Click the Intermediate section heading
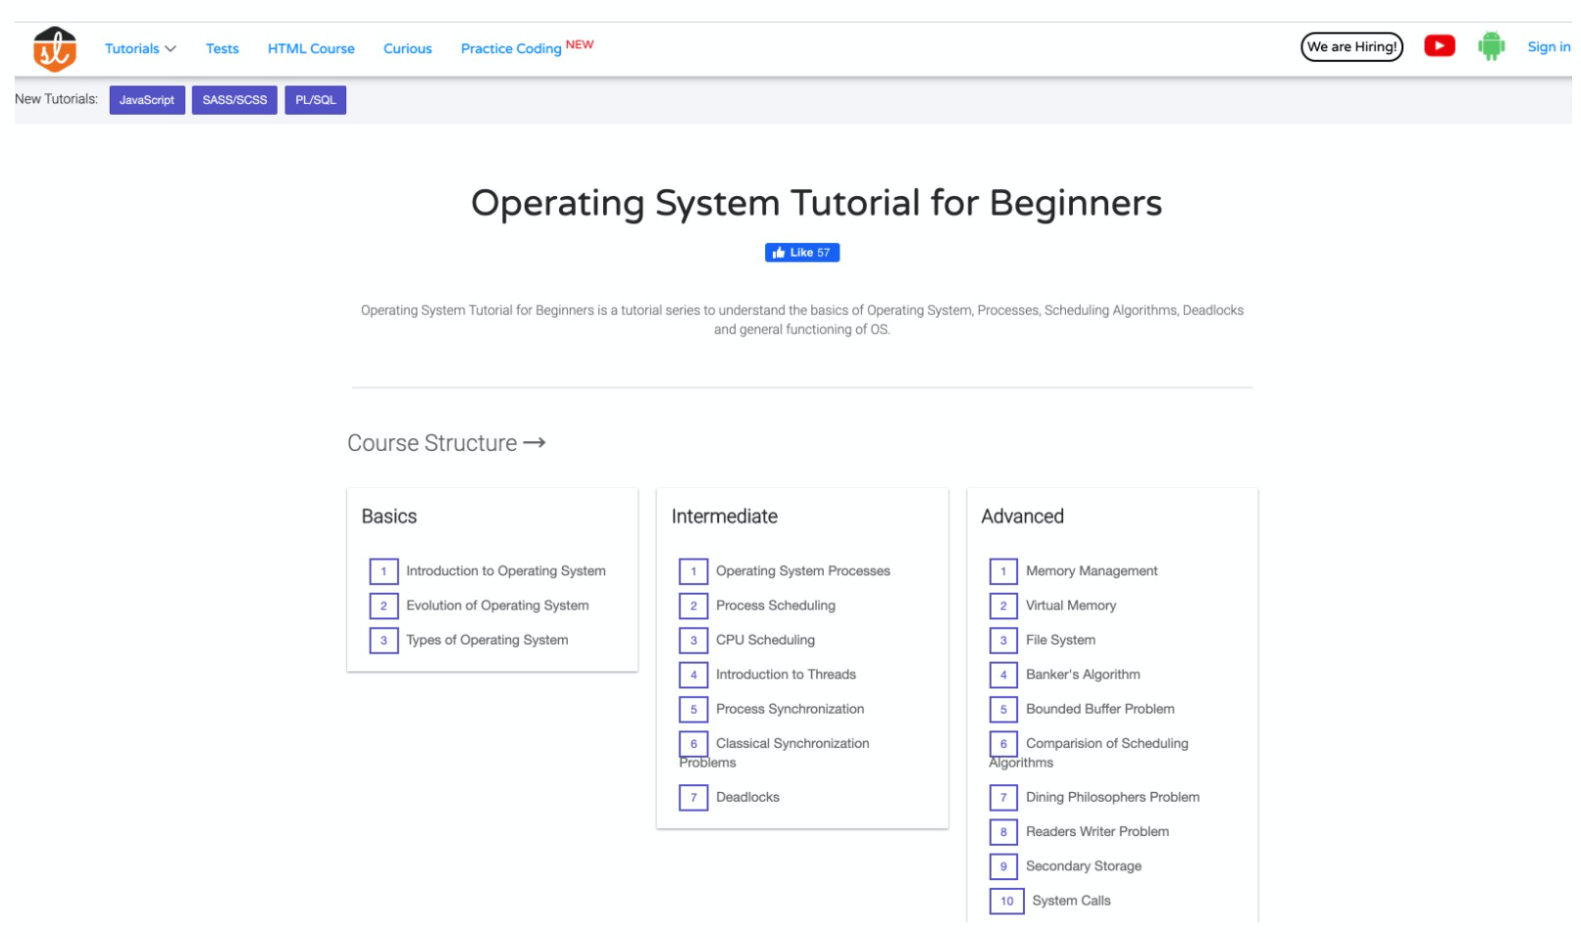Image resolution: width=1581 pixels, height=939 pixels. coord(724,517)
